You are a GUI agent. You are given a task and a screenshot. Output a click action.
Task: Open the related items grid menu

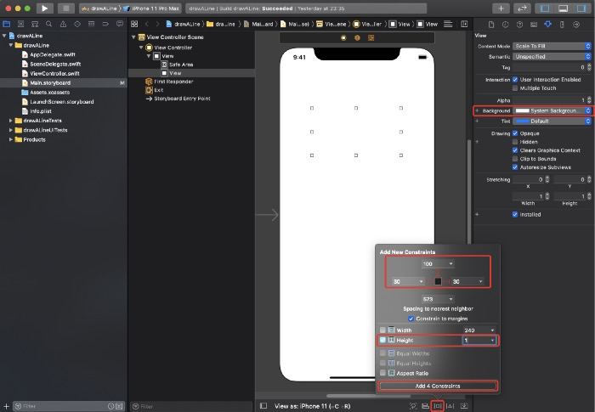click(134, 24)
